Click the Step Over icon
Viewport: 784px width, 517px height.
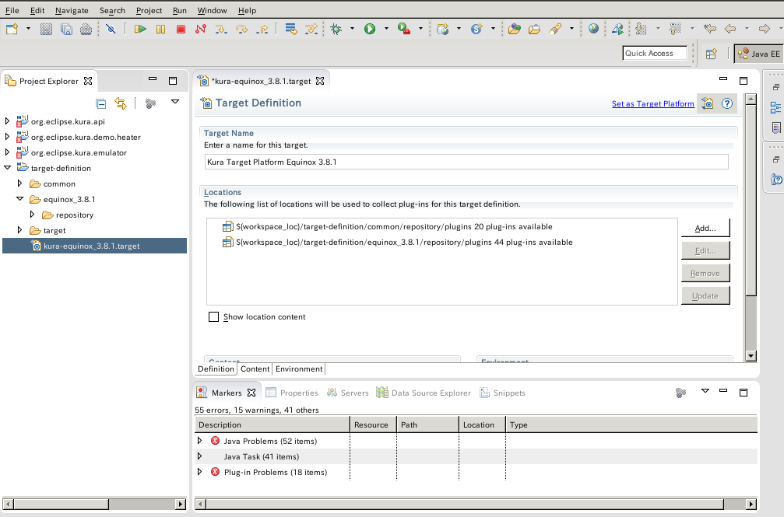[x=241, y=29]
